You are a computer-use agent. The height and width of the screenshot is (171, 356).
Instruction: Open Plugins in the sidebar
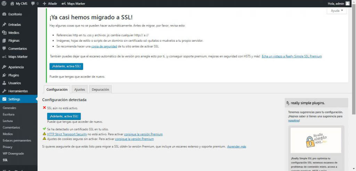click(x=14, y=75)
